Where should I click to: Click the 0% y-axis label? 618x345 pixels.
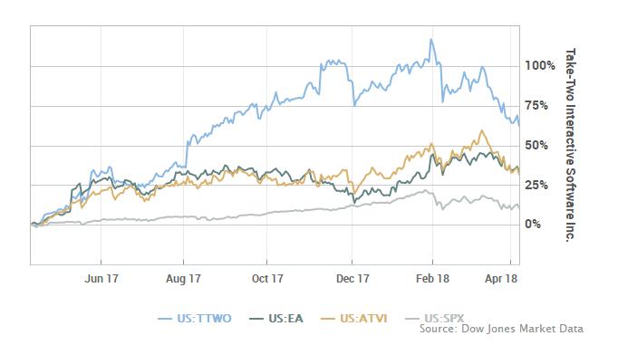pos(533,224)
